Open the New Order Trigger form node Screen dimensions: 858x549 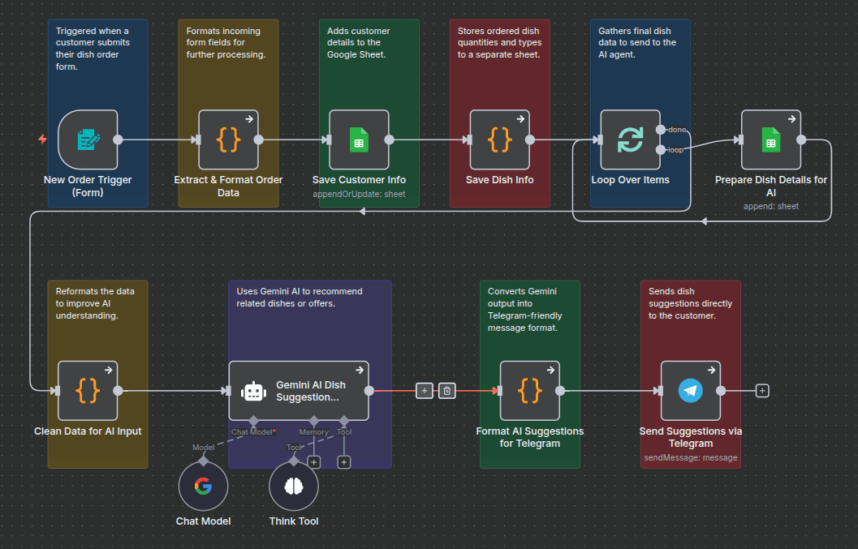point(87,139)
